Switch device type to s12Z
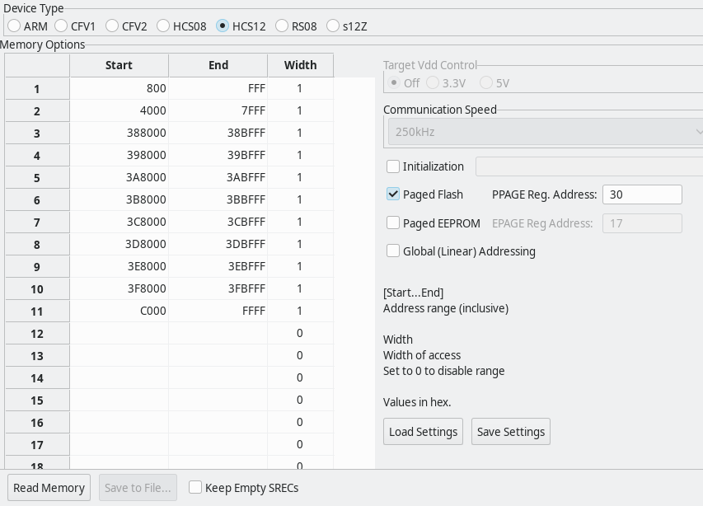 333,26
